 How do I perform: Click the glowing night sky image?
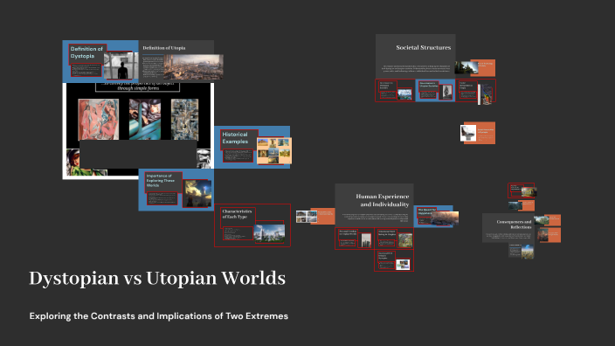coord(197,193)
